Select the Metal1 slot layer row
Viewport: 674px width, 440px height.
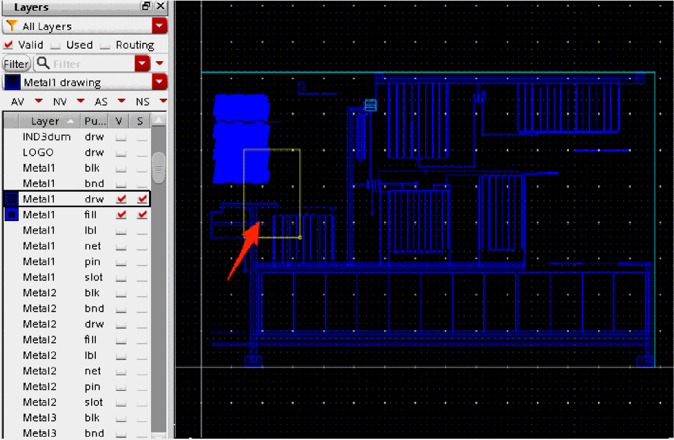point(77,277)
